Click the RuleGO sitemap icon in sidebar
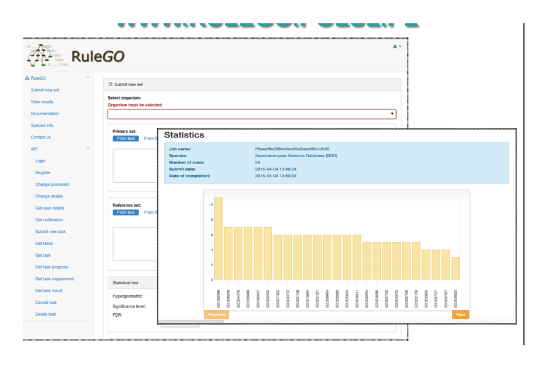Viewport: 541px width, 368px height. 27,78
